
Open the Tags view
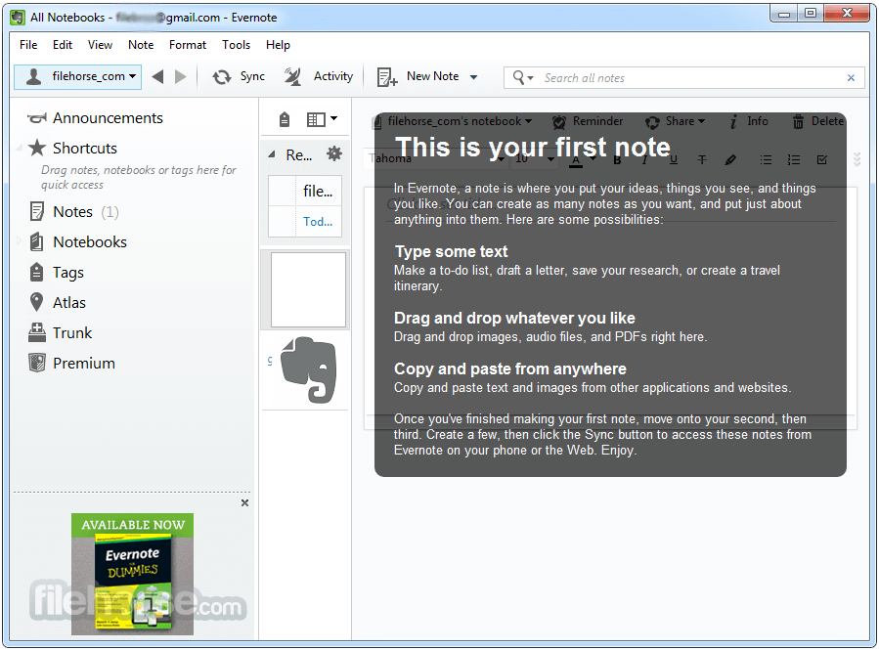pyautogui.click(x=56, y=273)
